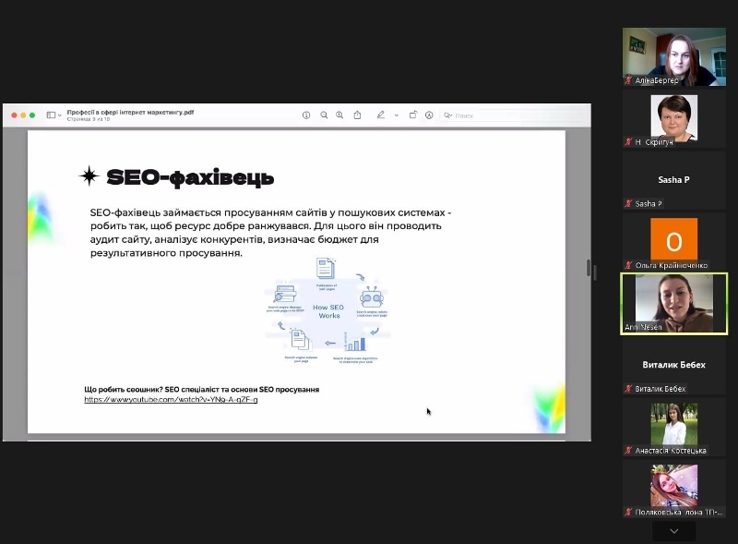
Task: Select Ann Nesen's active speaker video
Action: (x=674, y=304)
